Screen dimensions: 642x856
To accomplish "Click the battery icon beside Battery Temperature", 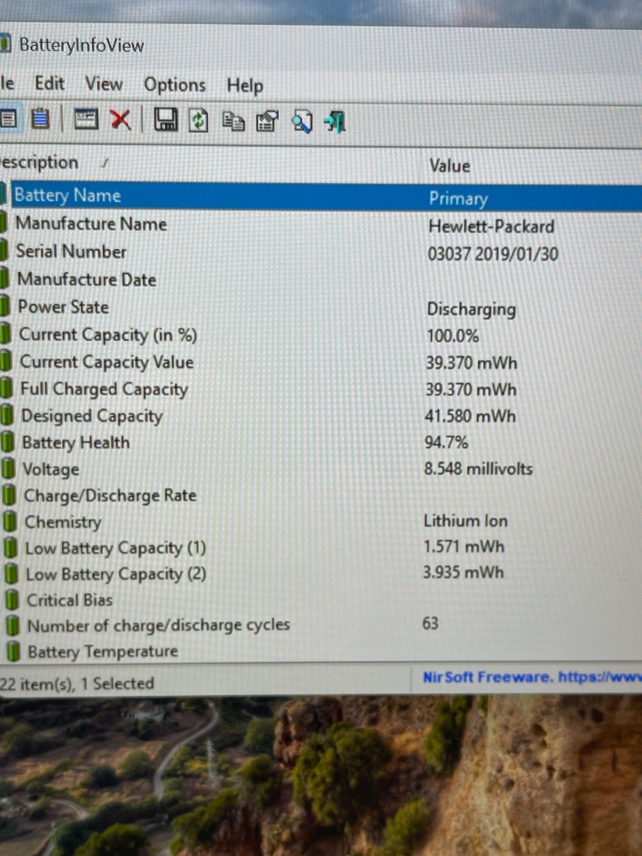I will pyautogui.click(x=13, y=652).
